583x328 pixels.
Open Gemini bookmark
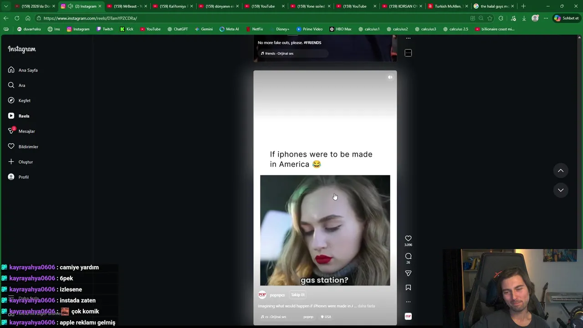pos(204,29)
